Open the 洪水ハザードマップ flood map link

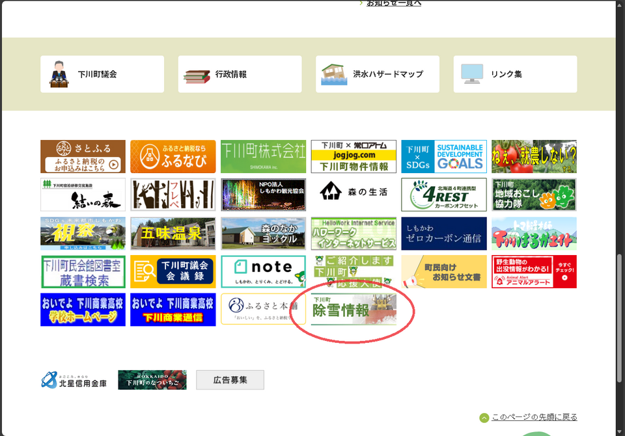click(377, 74)
